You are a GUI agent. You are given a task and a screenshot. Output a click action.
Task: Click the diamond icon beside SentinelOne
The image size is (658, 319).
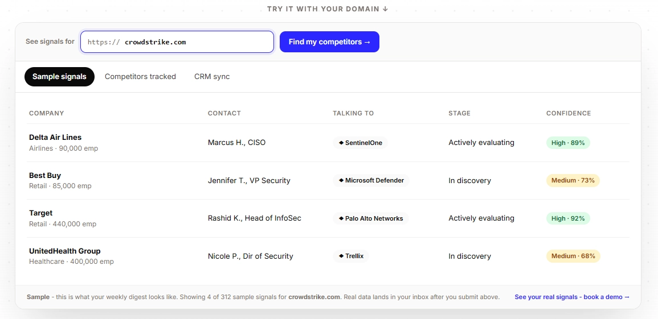coord(341,143)
